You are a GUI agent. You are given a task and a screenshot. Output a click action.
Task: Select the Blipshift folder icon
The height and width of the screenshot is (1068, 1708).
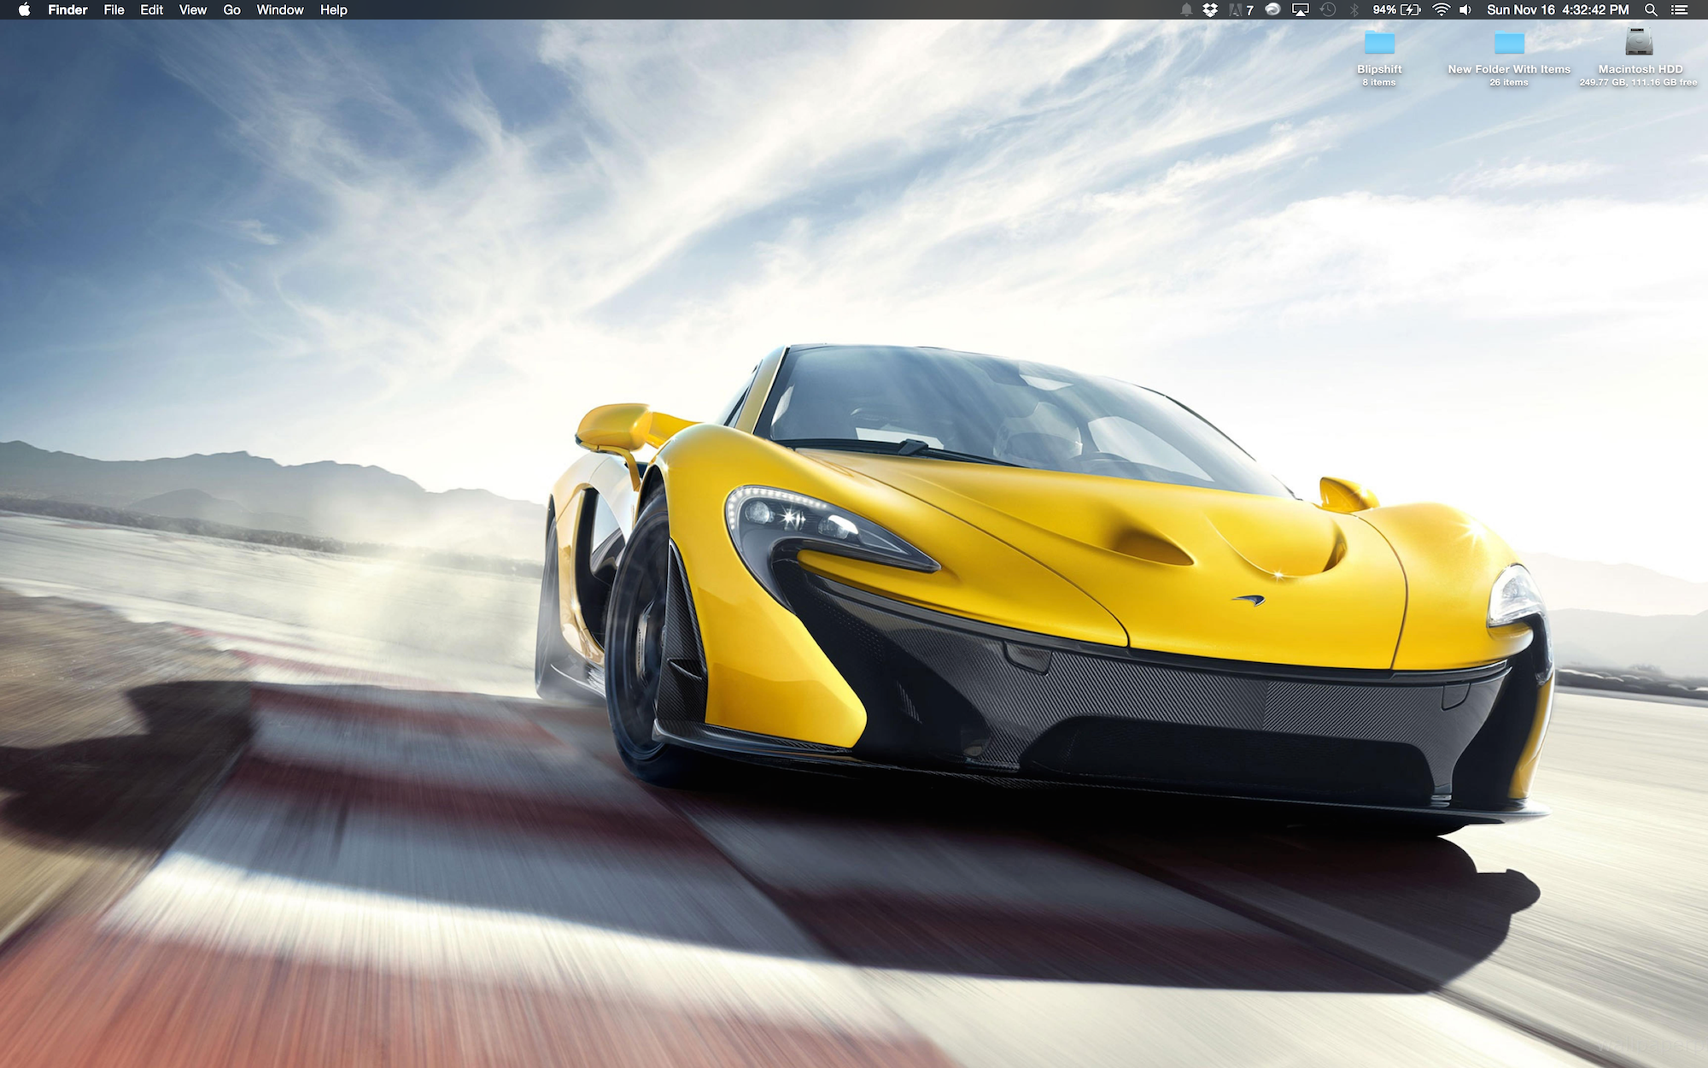1379,43
